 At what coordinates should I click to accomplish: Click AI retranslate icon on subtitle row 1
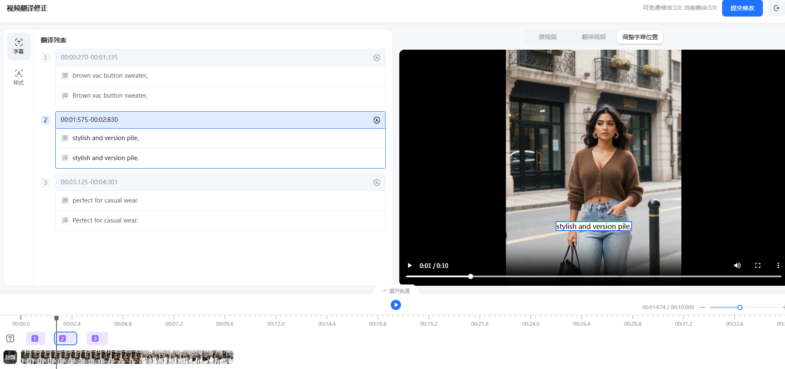click(x=376, y=58)
